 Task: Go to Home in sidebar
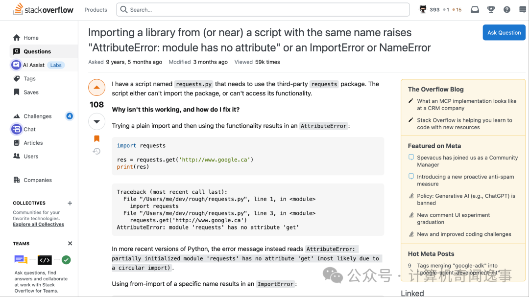tap(31, 38)
